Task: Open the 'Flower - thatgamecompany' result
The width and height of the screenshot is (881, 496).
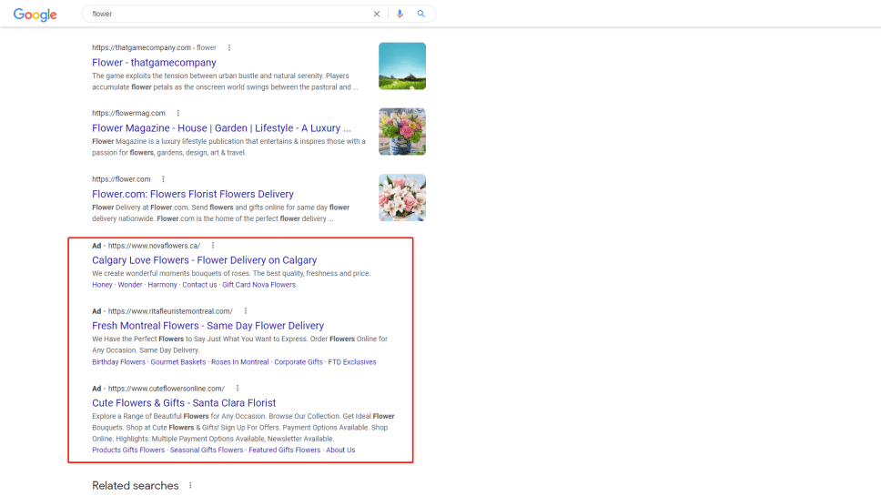Action: (x=154, y=63)
